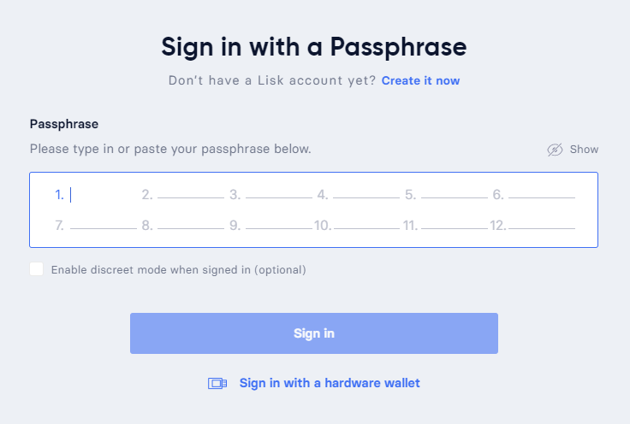Select passphrase word field 9

pyautogui.click(x=279, y=225)
